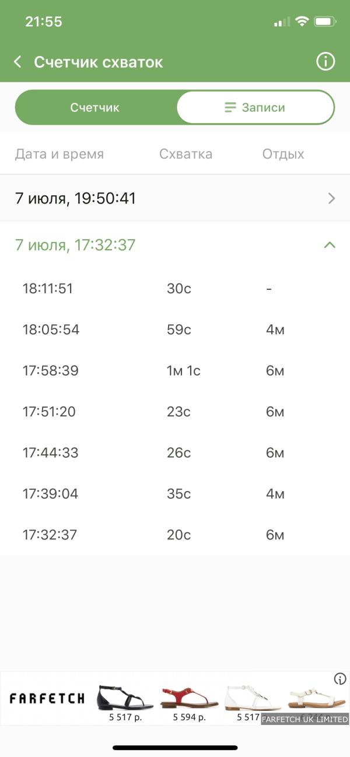The image size is (350, 757).
Task: Tap the list icon beside Записи
Action: tap(230, 108)
